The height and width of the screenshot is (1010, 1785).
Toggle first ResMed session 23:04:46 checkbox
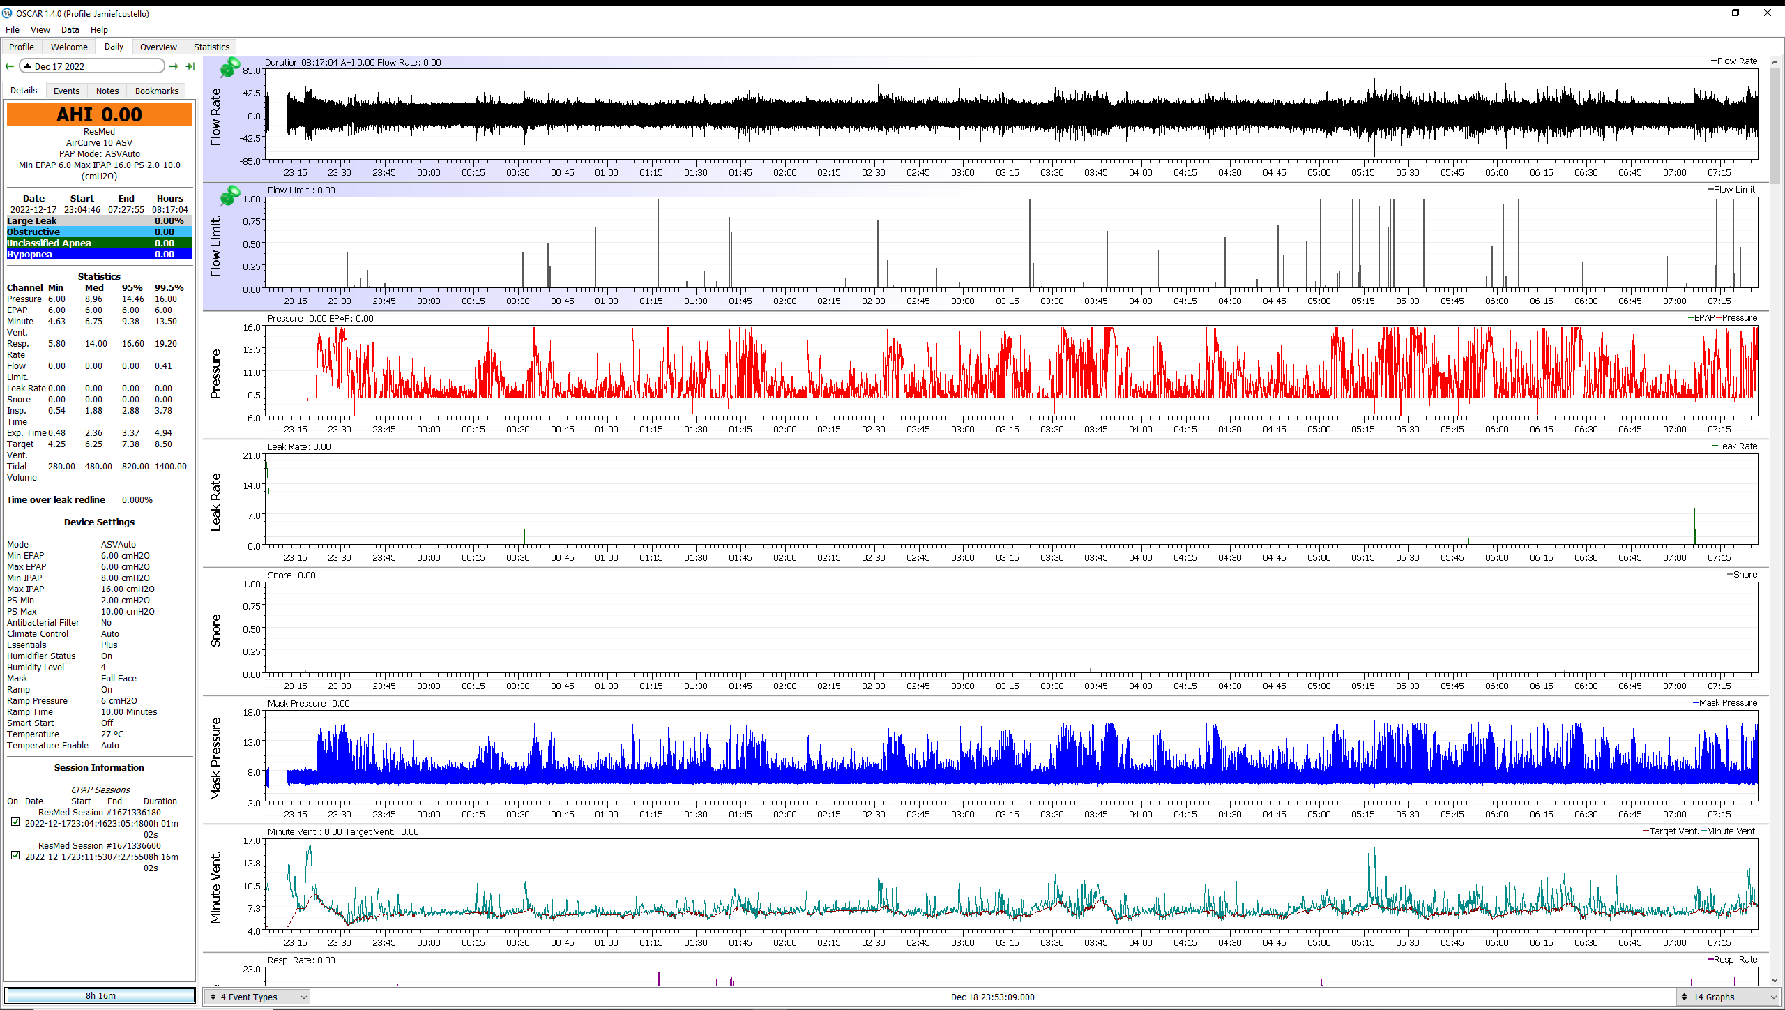pos(15,822)
